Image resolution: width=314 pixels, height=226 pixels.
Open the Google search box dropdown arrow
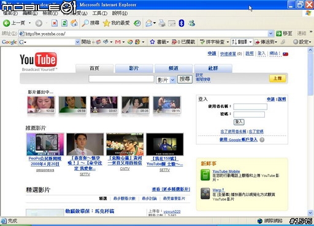(x=77, y=42)
